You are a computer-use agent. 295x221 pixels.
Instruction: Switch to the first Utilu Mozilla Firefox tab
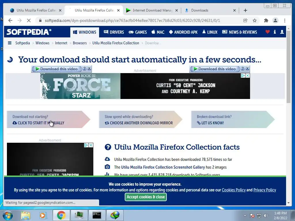point(36,10)
